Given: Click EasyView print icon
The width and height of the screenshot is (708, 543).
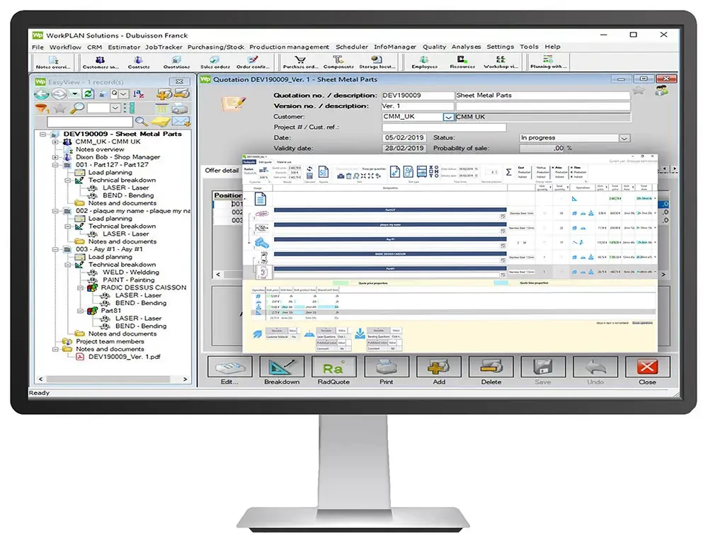Looking at the screenshot, I should pyautogui.click(x=180, y=108).
